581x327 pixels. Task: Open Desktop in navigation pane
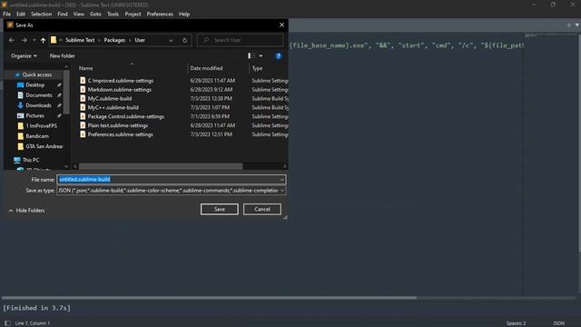click(x=34, y=84)
